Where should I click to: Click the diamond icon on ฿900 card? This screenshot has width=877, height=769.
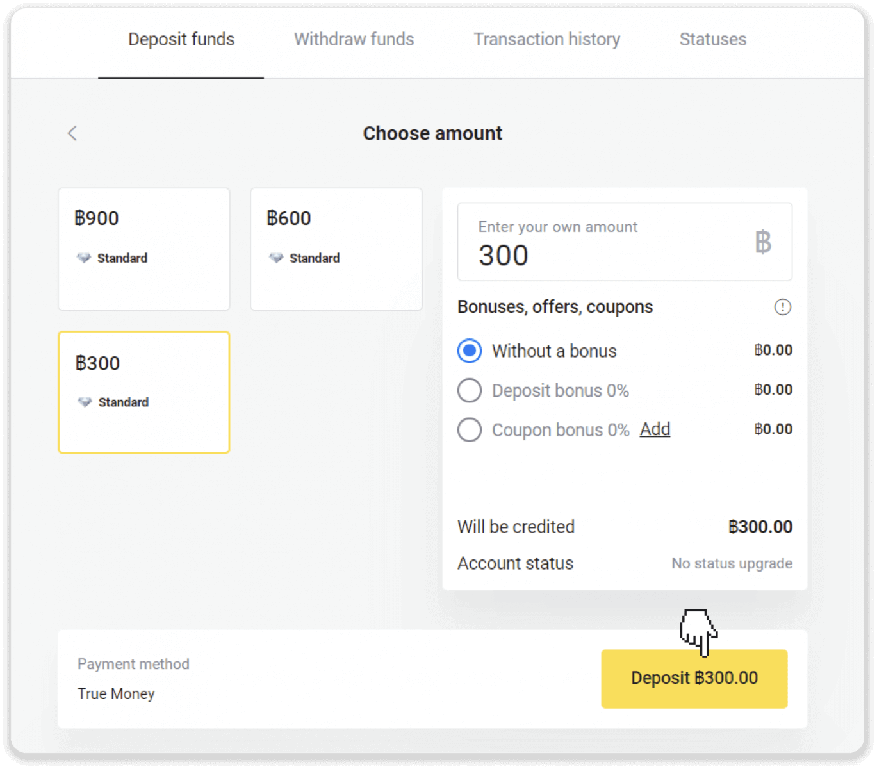click(x=84, y=258)
